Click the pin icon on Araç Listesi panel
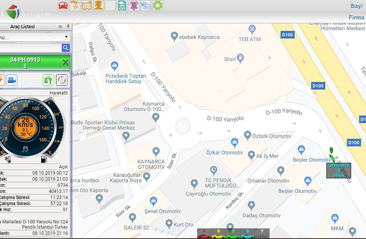 [68, 26]
